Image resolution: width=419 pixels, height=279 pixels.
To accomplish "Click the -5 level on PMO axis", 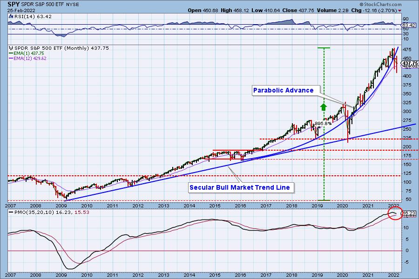I will pos(406,262).
